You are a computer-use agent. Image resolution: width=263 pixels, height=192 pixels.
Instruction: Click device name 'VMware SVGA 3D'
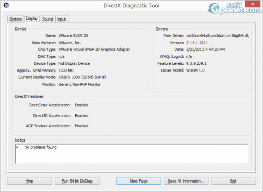tap(73, 36)
